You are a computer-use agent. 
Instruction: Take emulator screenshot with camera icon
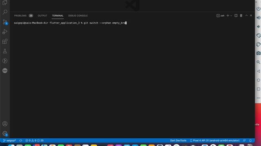[x=259, y=53]
